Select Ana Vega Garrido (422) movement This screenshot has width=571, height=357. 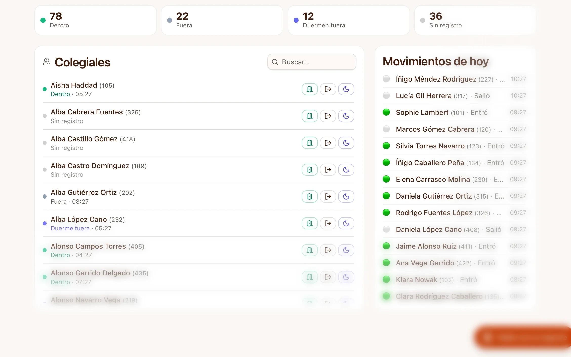point(455,263)
